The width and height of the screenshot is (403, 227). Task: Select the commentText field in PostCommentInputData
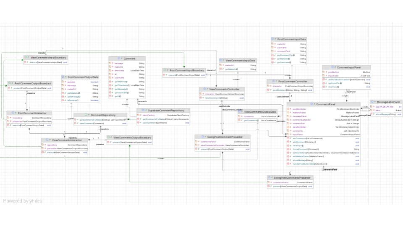284,51
